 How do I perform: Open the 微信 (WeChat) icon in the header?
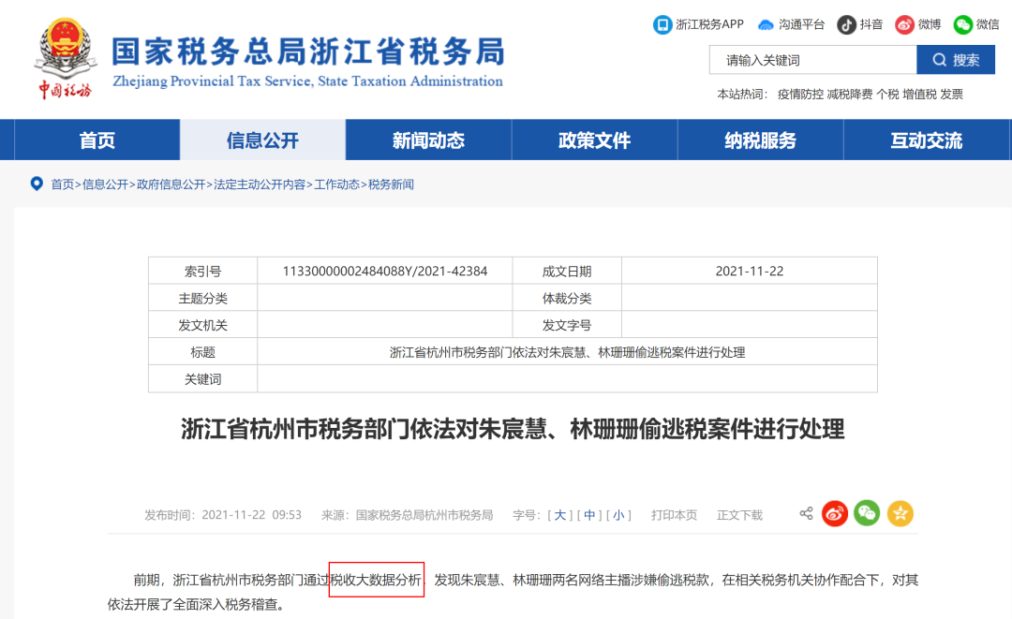961,24
